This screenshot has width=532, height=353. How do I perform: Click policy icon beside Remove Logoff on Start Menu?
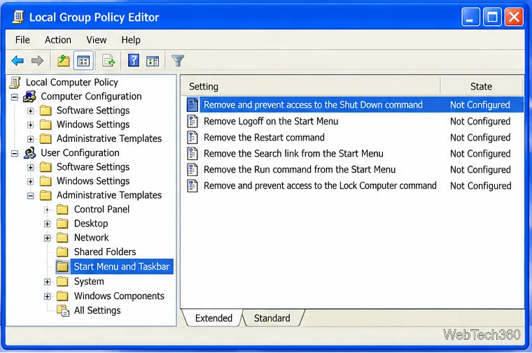(192, 122)
